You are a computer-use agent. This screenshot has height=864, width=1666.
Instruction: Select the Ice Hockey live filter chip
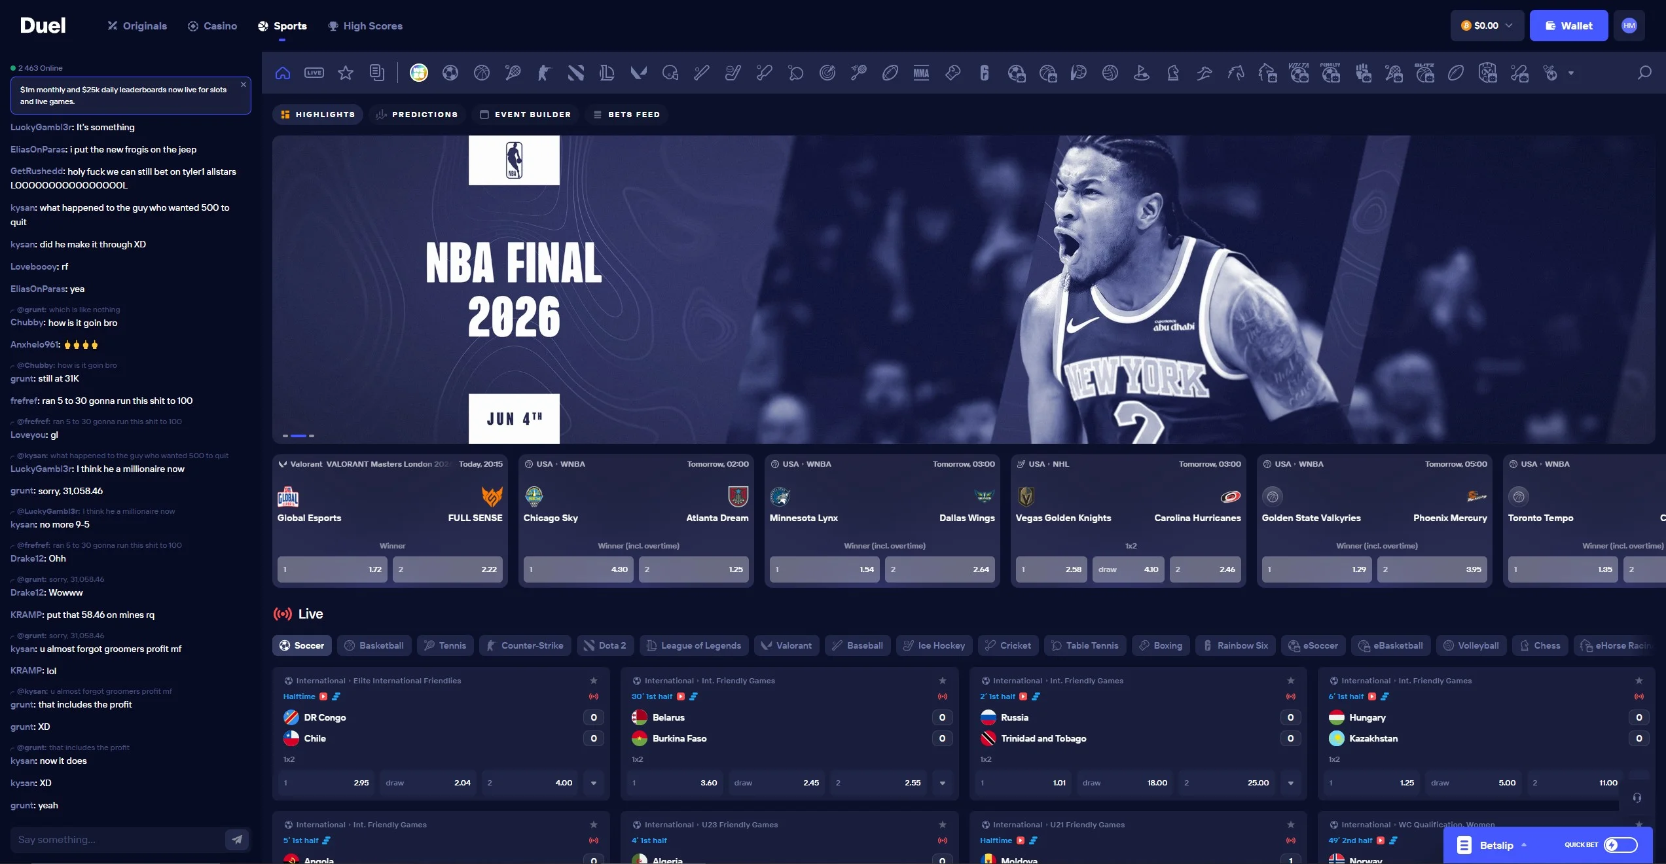pyautogui.click(x=934, y=645)
